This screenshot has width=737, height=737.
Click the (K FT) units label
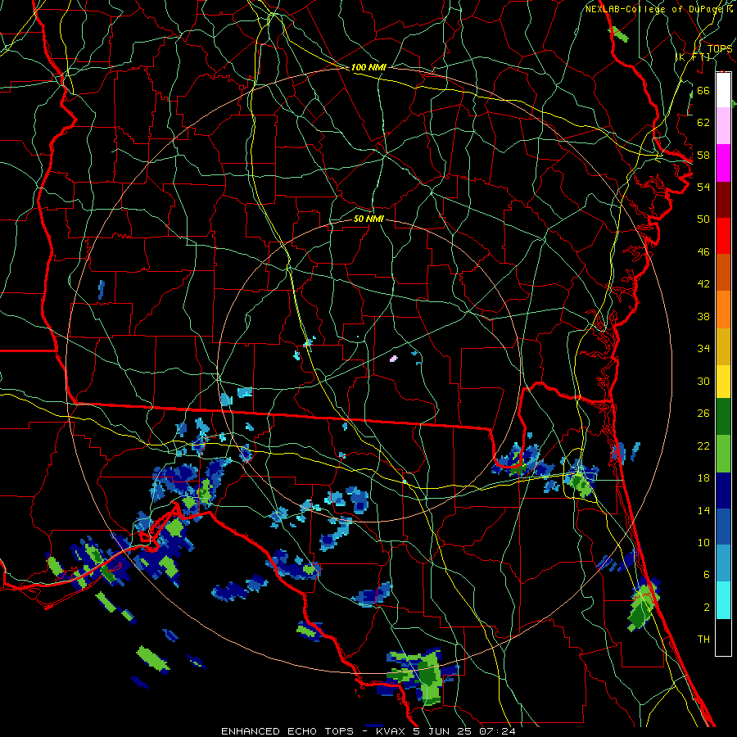tap(693, 57)
